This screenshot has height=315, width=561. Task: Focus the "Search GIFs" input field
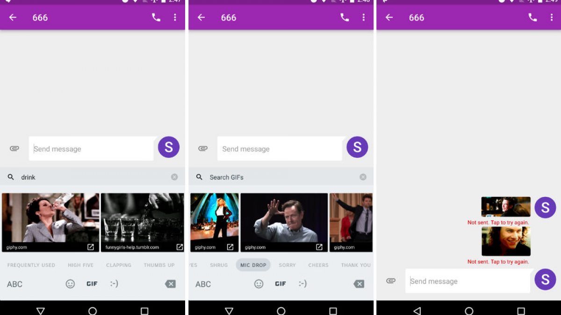pyautogui.click(x=280, y=177)
